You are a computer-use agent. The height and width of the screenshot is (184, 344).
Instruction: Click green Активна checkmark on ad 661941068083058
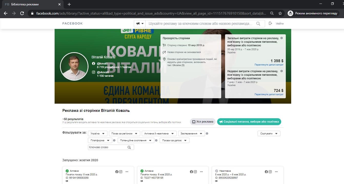(x=67, y=171)
